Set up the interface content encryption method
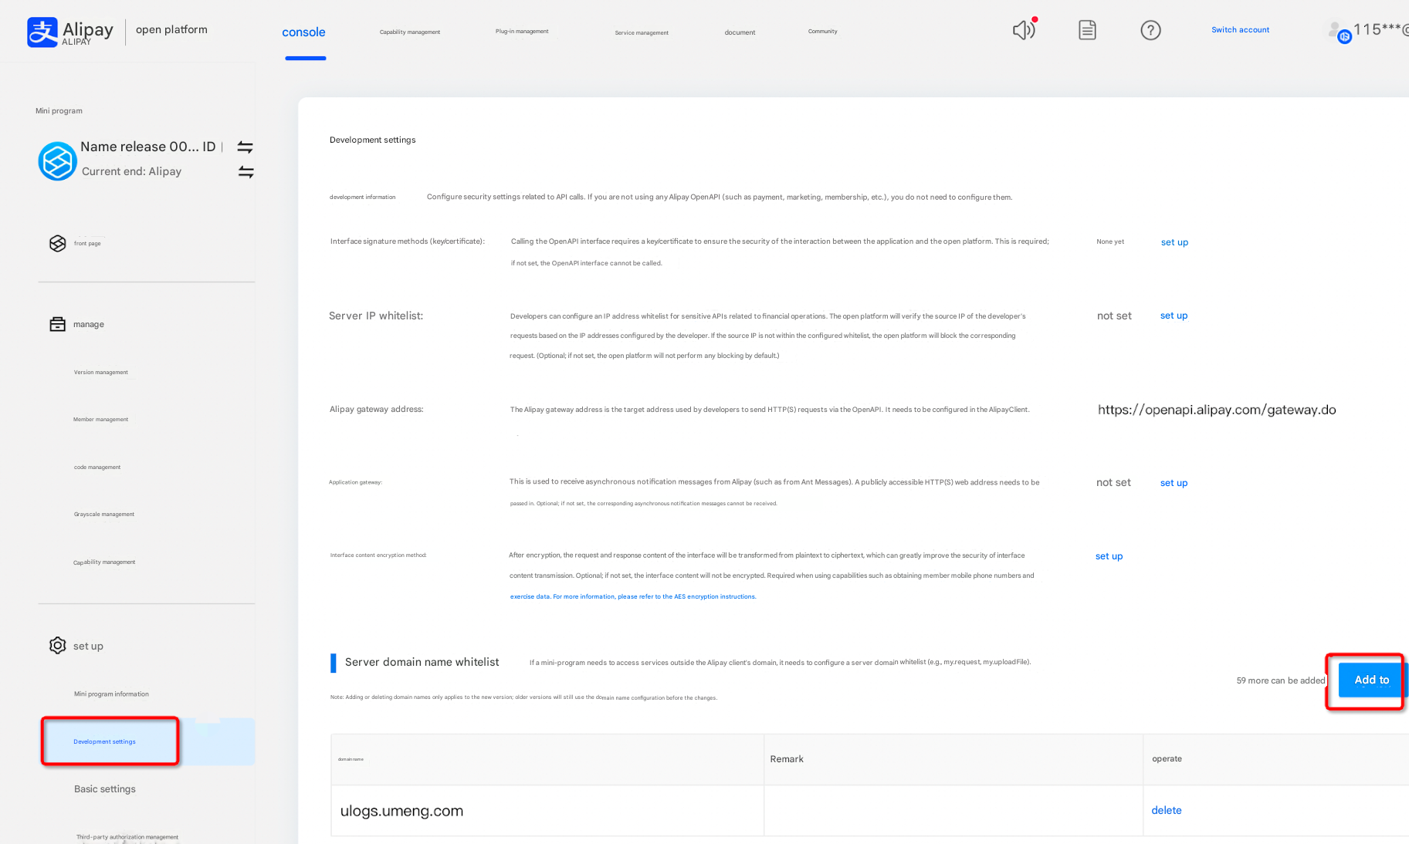 tap(1109, 556)
